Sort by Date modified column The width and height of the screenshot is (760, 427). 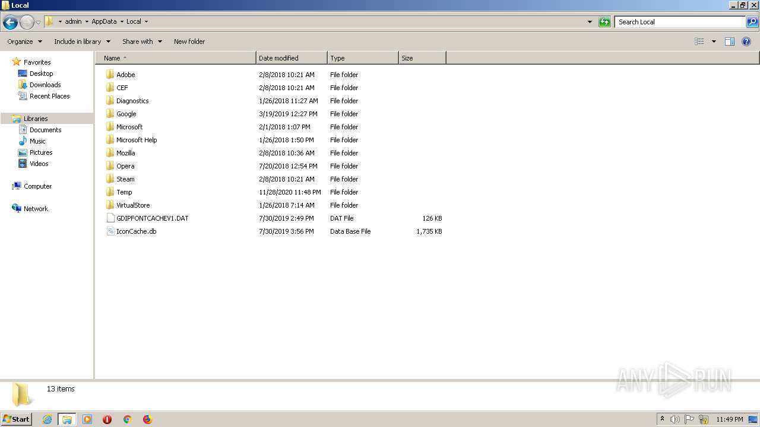tap(292, 58)
